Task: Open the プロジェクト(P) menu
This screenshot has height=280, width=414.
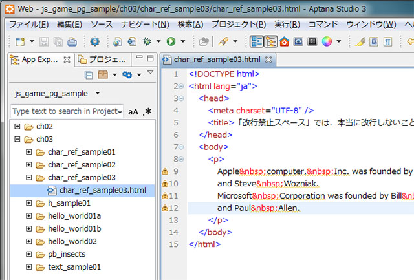Action: (239, 25)
